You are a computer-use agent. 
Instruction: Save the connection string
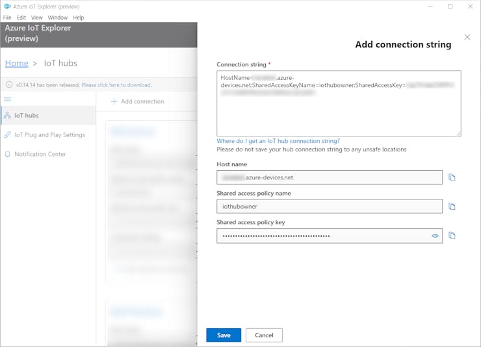(224, 335)
